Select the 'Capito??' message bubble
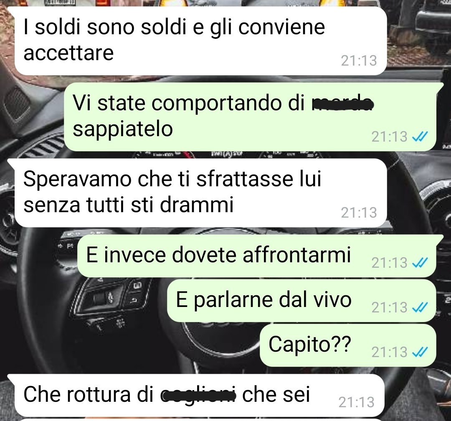The width and height of the screenshot is (451, 421). 348,345
